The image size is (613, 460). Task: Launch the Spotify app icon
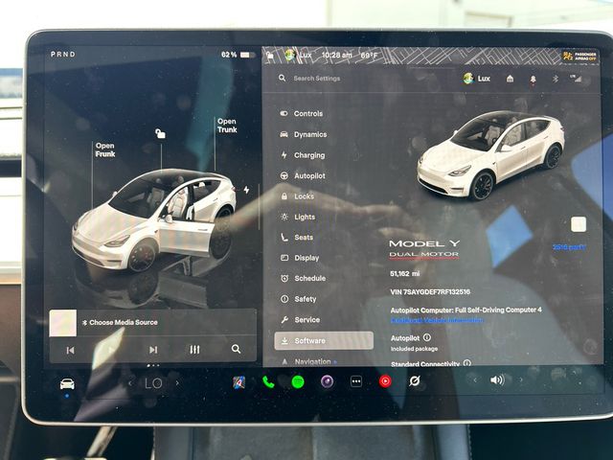point(298,381)
